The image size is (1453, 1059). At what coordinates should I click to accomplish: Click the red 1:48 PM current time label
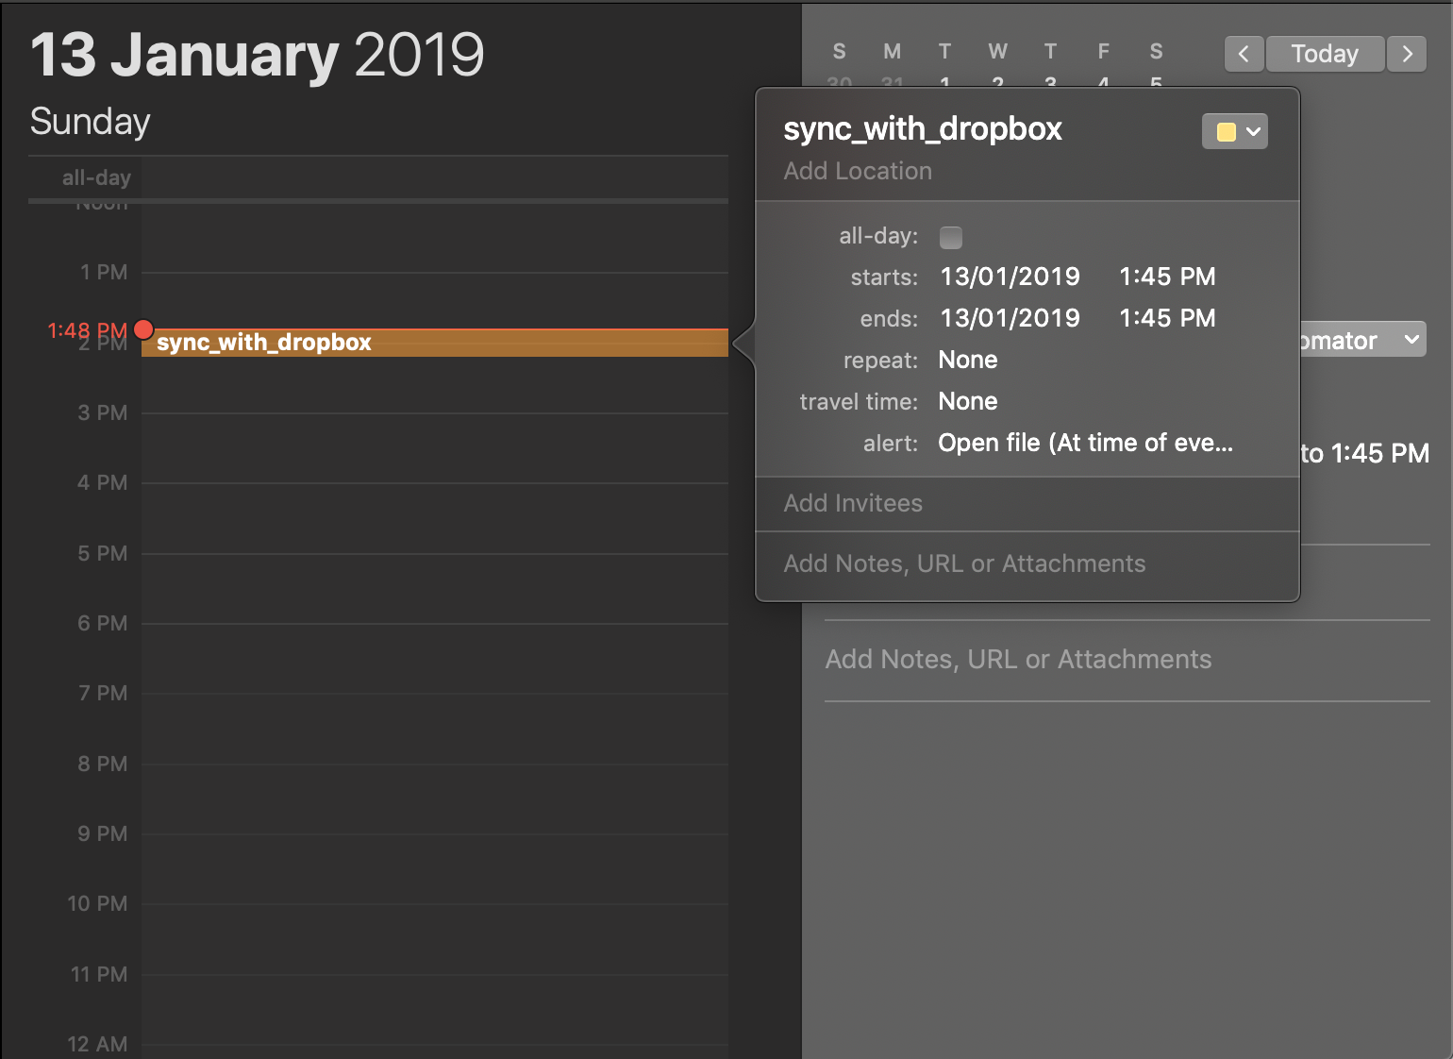(x=87, y=330)
